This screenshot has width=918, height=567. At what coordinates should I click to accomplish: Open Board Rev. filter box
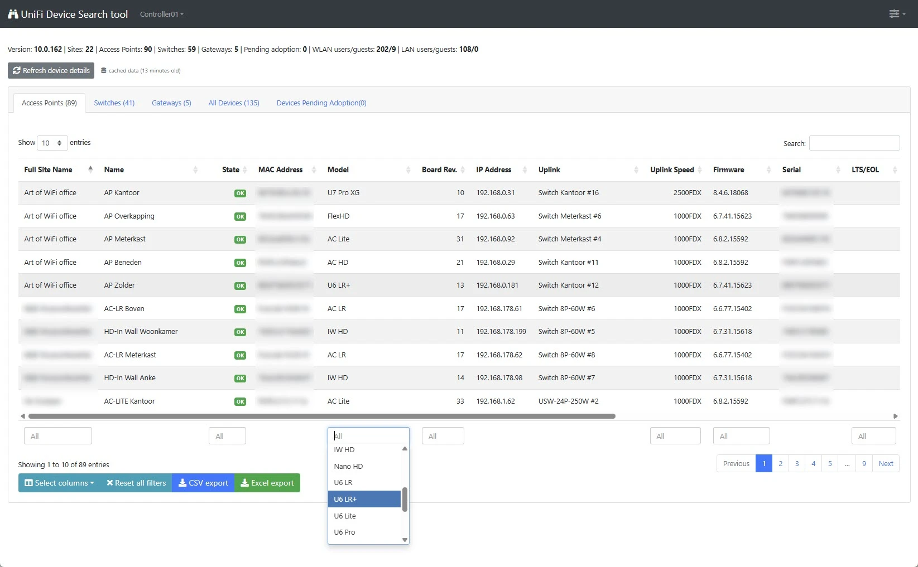[x=443, y=436]
